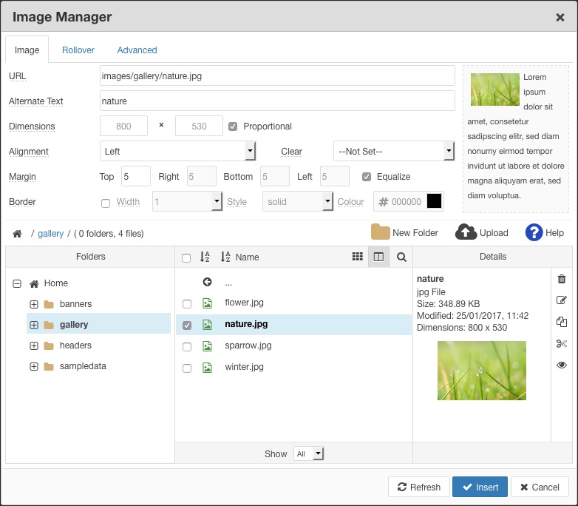Click the Alternate Text input field

(277, 101)
